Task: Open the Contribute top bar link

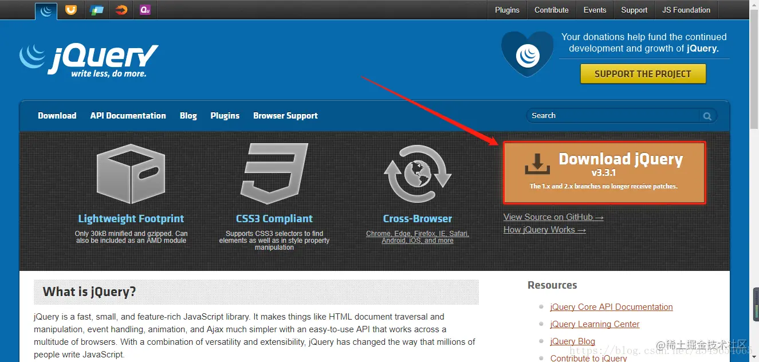Action: (552, 10)
